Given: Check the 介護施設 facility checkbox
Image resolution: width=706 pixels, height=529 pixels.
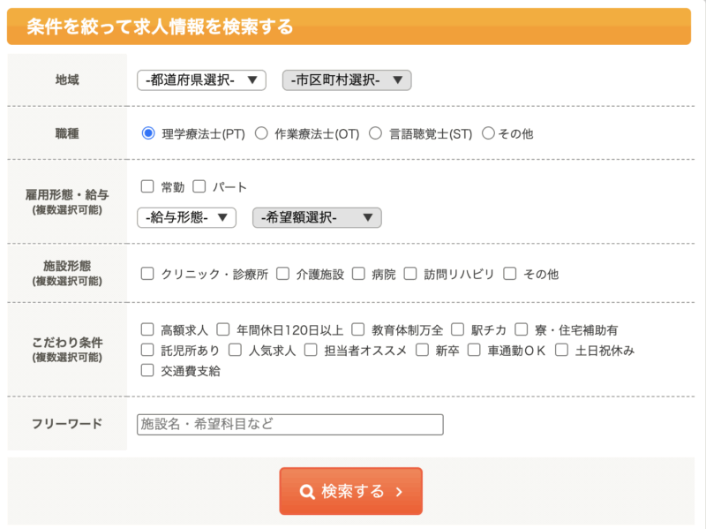Looking at the screenshot, I should coord(282,274).
